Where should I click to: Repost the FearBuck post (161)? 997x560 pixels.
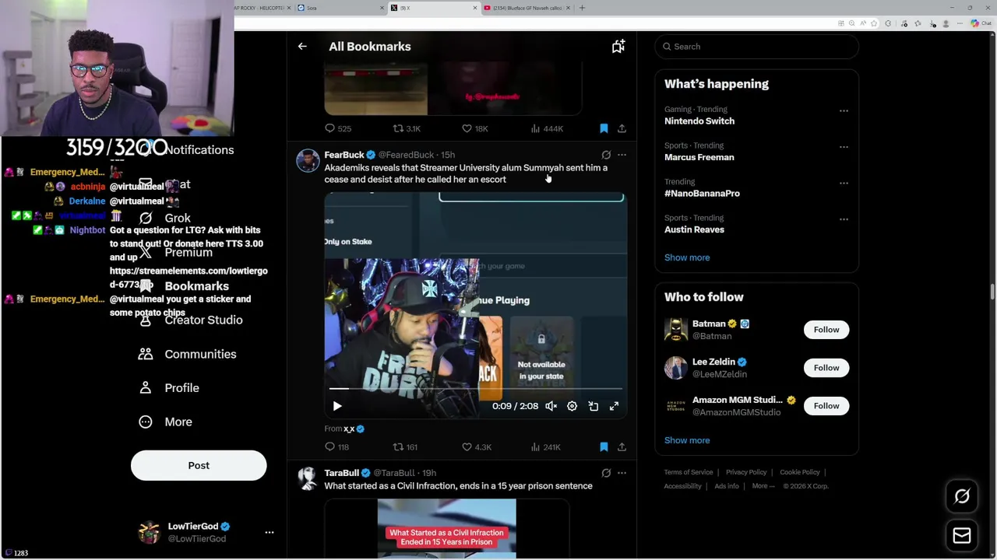tap(405, 447)
